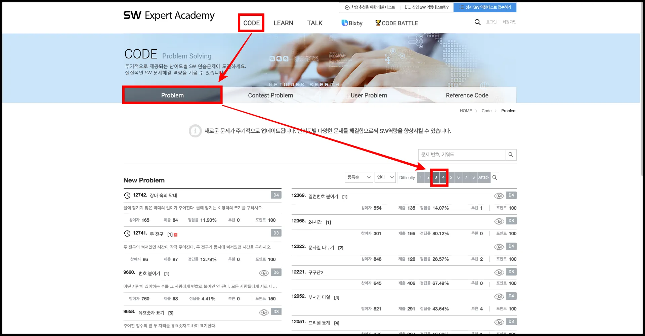645x336 pixels.
Task: Click the eye icon for problem 12221
Action: (499, 272)
